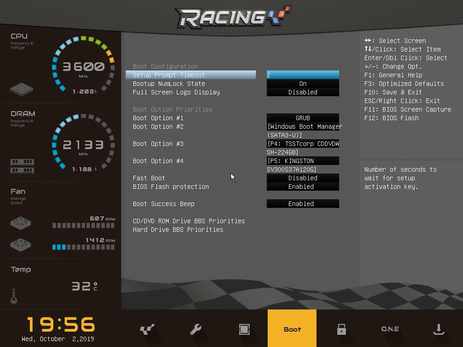Open the Chipset tab chip icon

coord(244,329)
